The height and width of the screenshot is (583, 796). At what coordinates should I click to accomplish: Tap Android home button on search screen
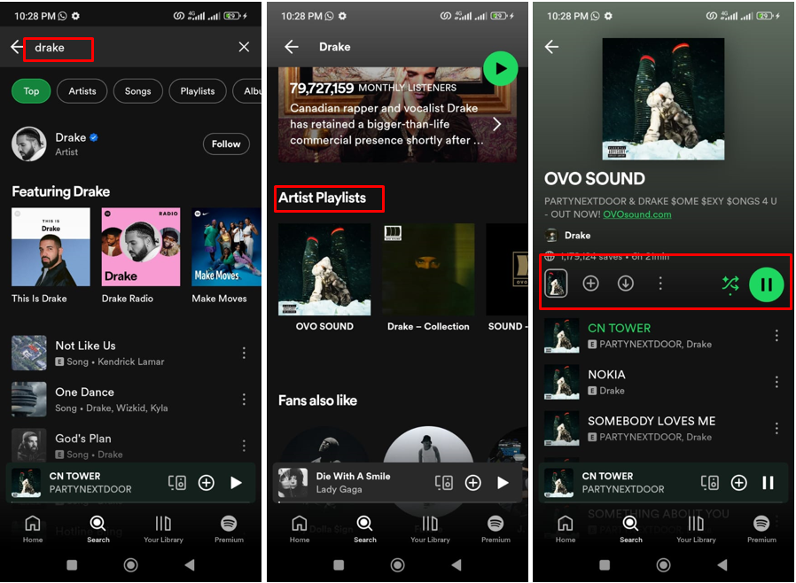point(130,564)
